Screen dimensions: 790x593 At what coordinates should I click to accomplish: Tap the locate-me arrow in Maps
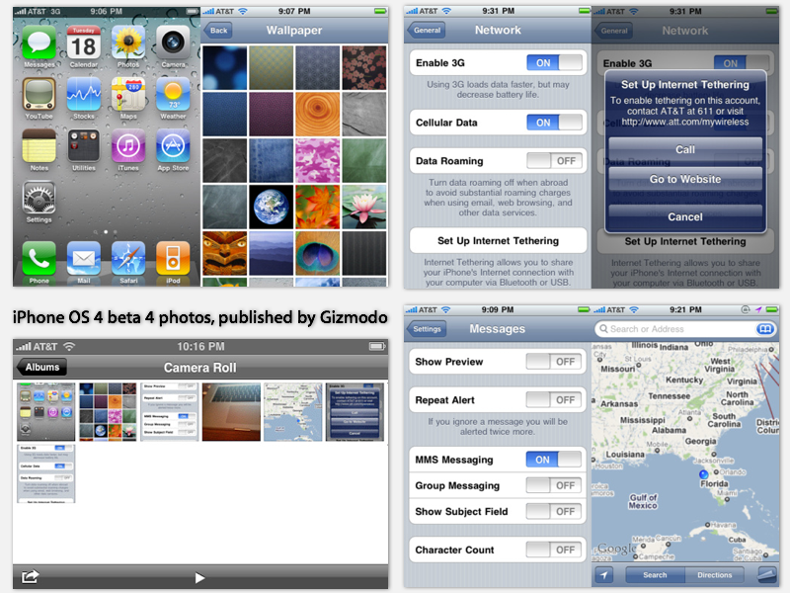click(x=604, y=575)
